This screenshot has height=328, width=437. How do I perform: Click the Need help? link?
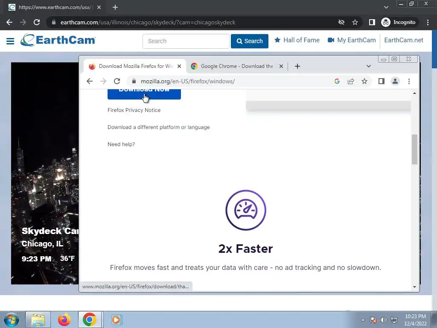click(x=121, y=144)
